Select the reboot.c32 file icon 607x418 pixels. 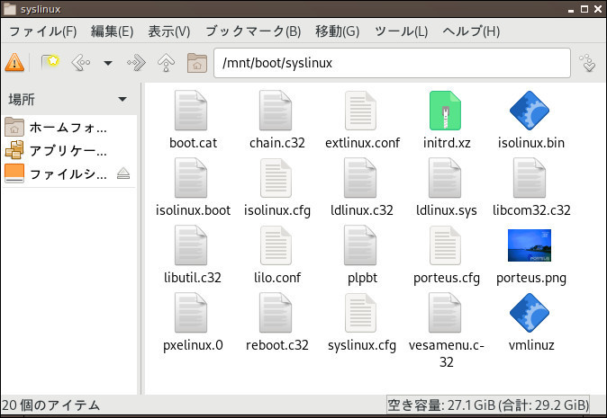[276, 312]
